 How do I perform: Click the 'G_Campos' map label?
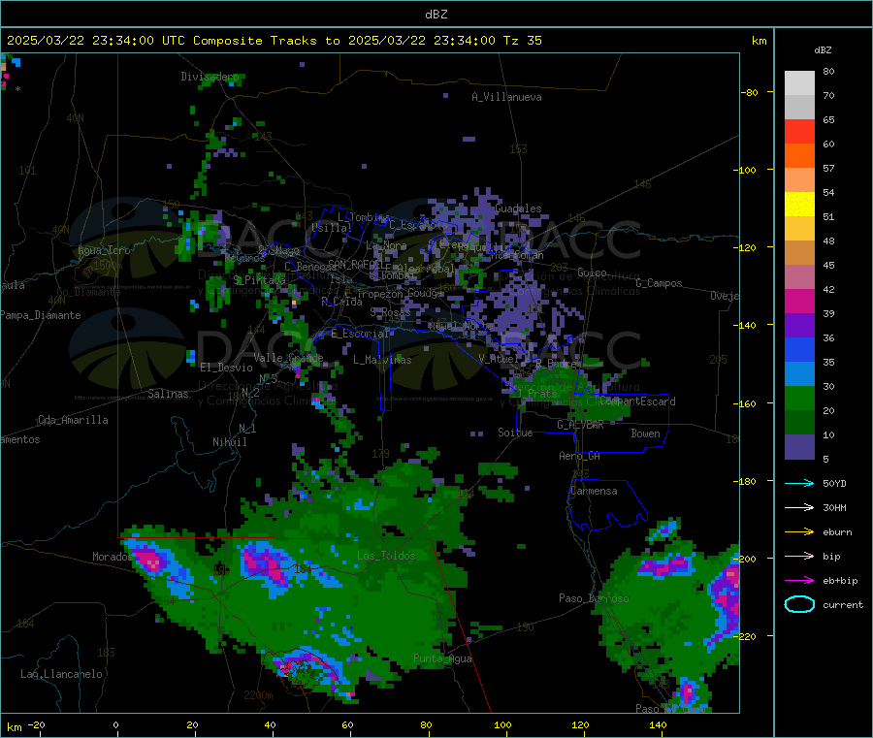click(660, 283)
